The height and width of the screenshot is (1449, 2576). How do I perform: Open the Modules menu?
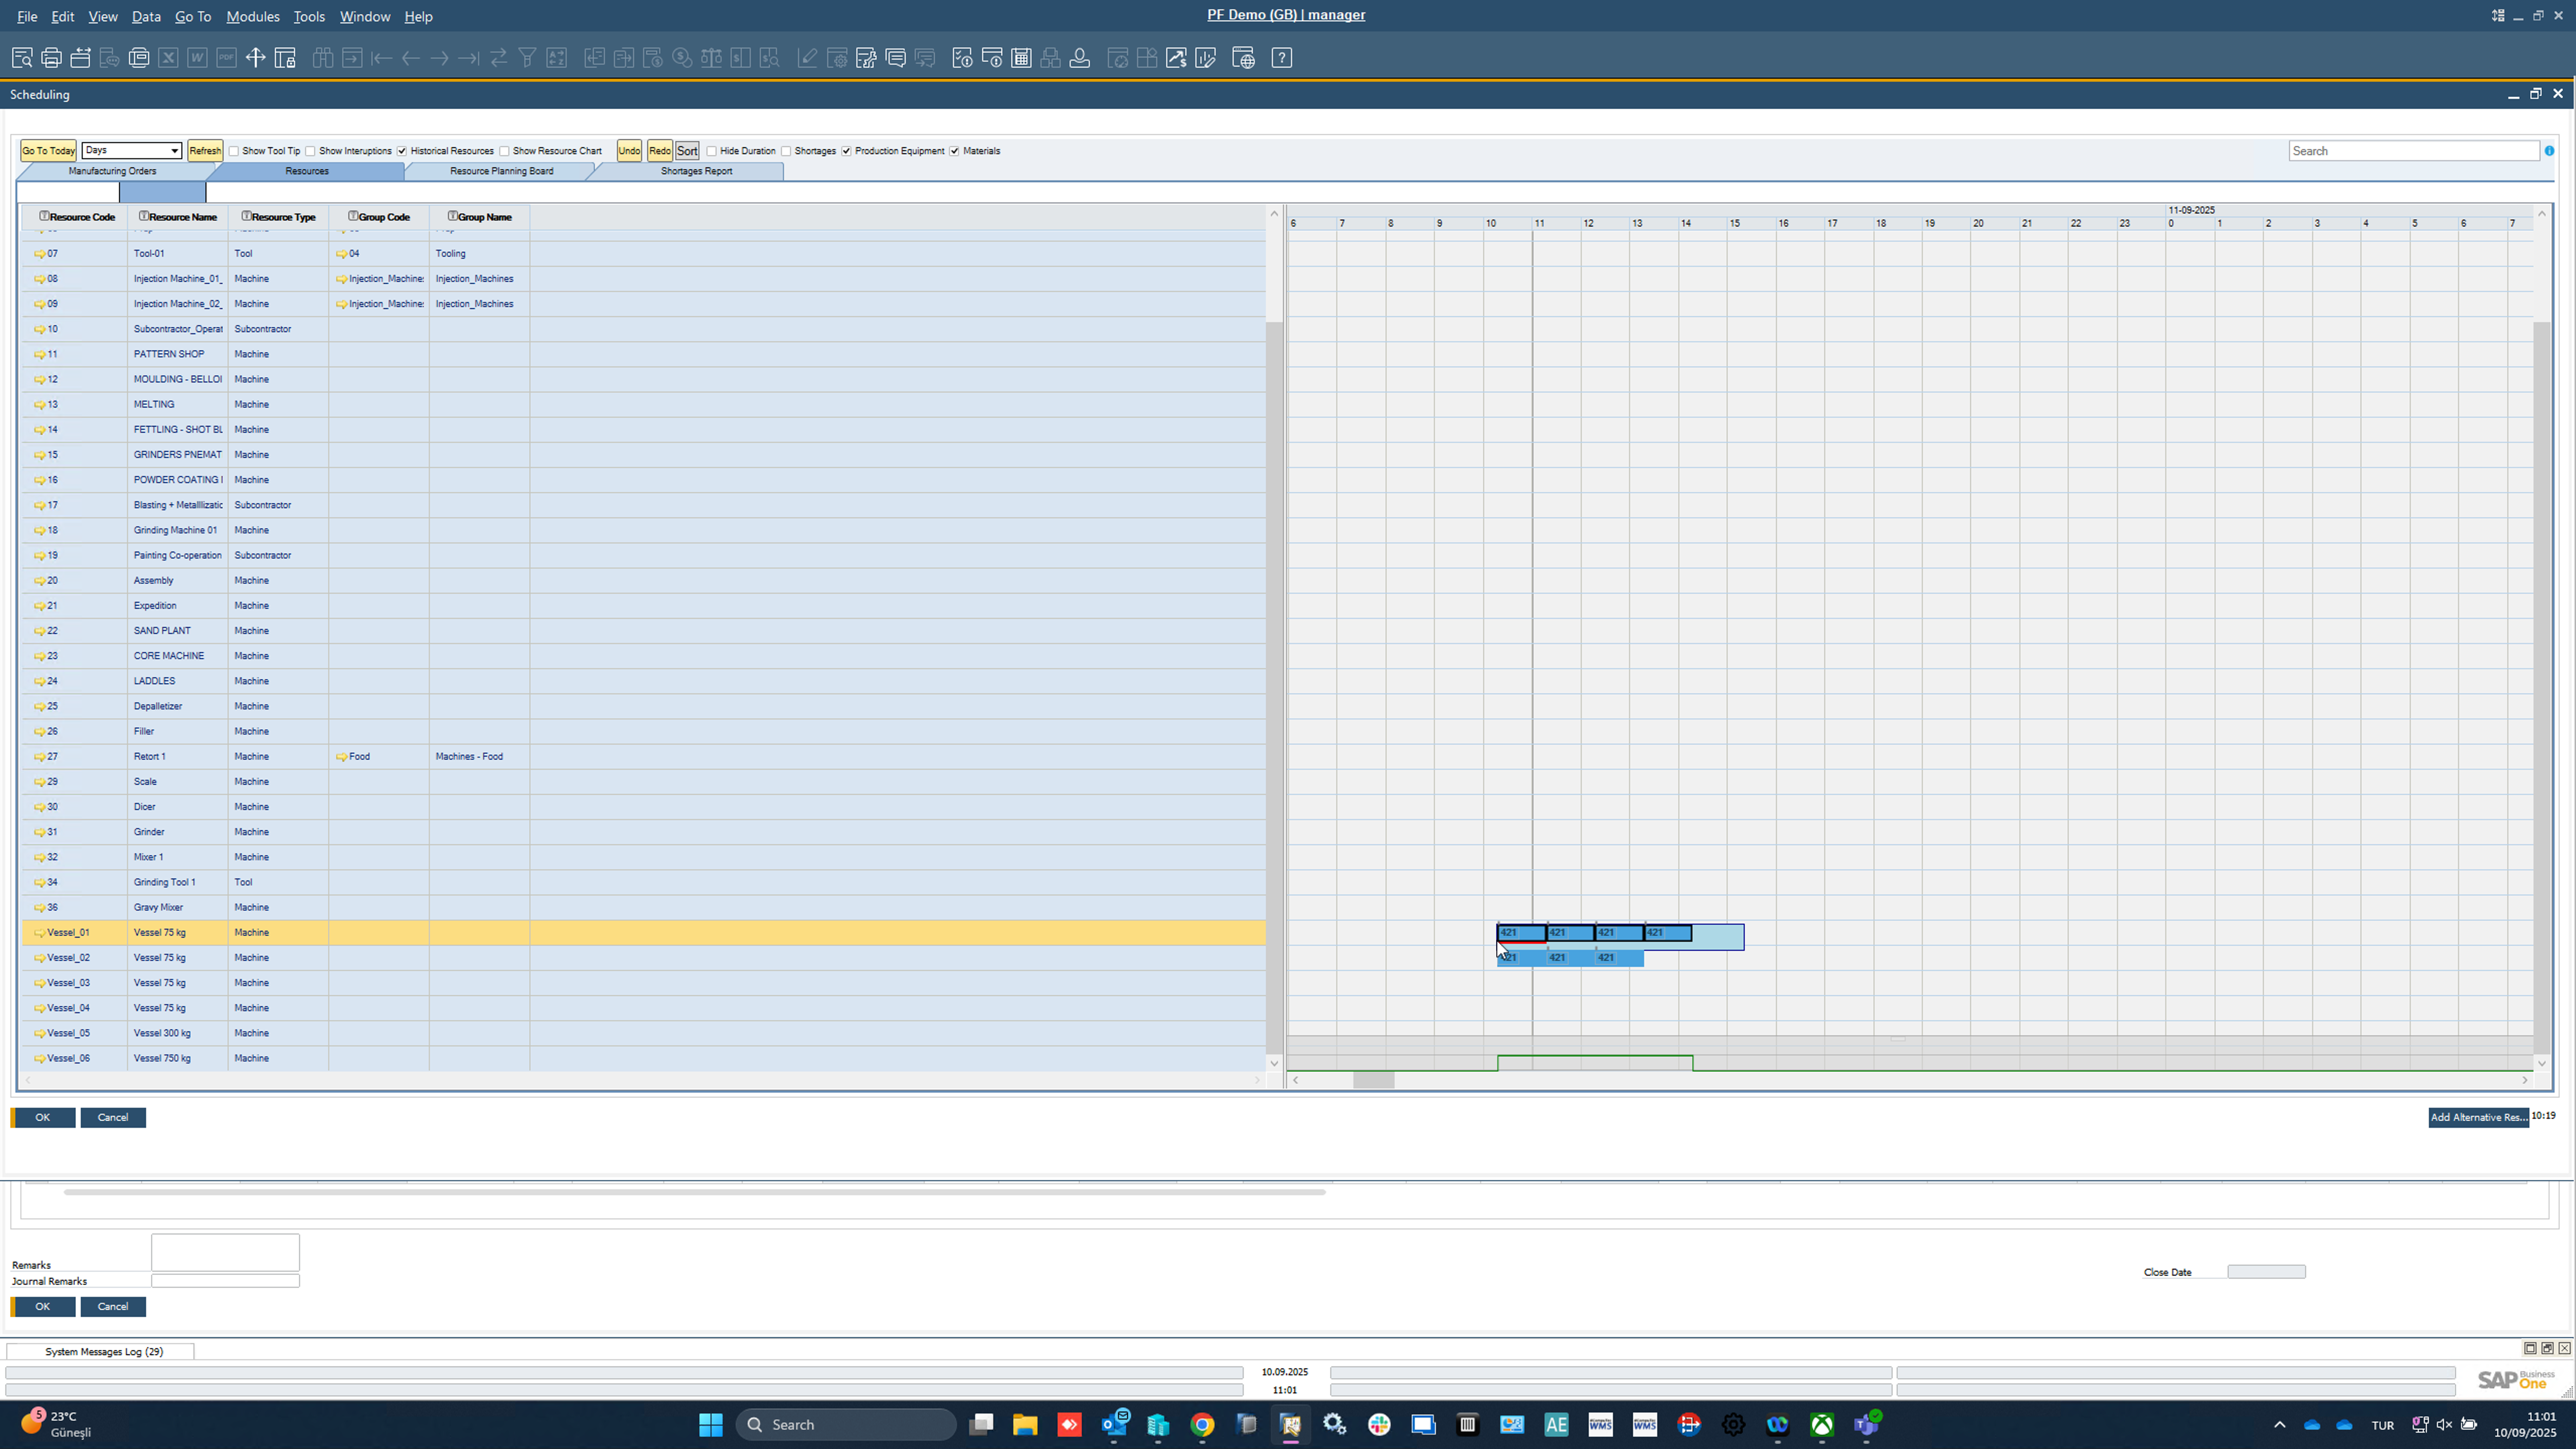(x=252, y=16)
